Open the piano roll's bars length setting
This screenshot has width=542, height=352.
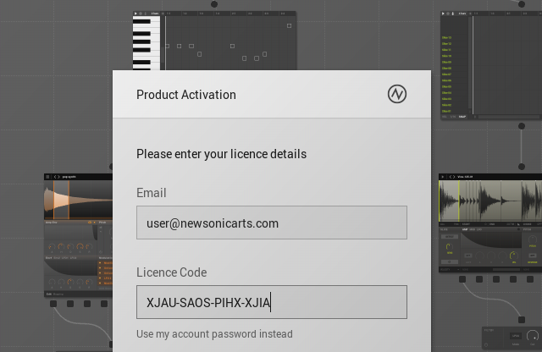point(155,14)
